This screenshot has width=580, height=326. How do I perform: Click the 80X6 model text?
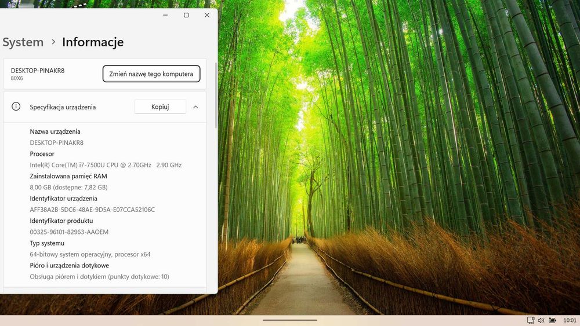pos(17,78)
